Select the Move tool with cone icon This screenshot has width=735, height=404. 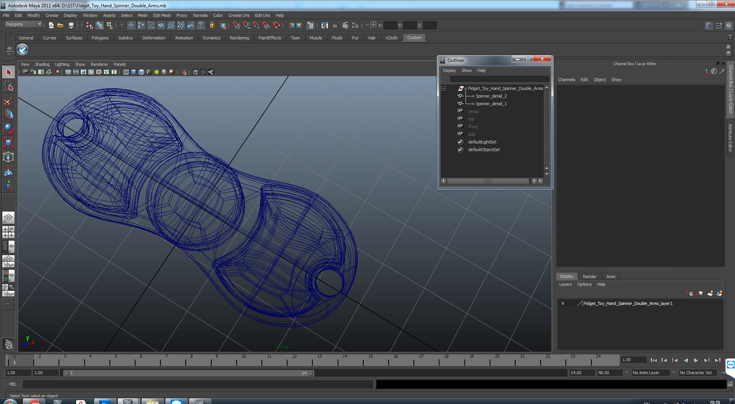(x=8, y=115)
